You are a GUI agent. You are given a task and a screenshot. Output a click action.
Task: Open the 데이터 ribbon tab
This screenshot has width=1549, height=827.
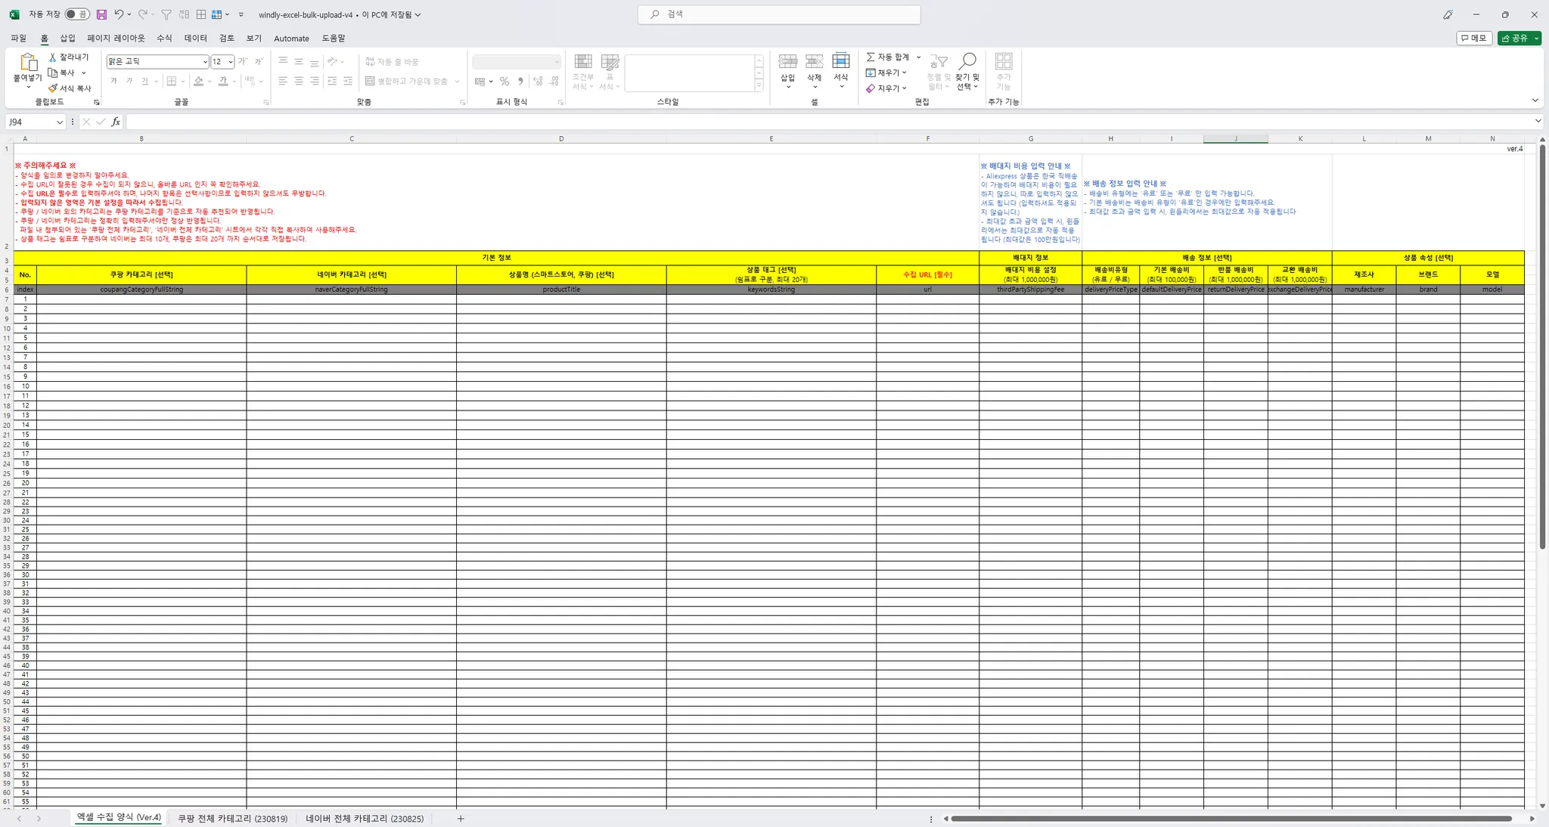(x=195, y=38)
